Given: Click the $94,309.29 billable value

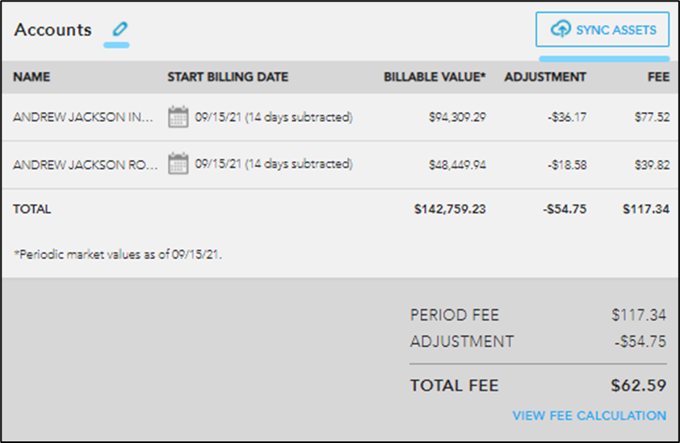Looking at the screenshot, I should pos(458,117).
